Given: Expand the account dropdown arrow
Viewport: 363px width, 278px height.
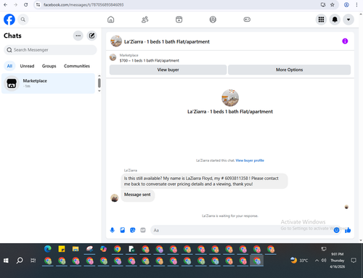Looking at the screenshot, I should (x=348, y=20).
